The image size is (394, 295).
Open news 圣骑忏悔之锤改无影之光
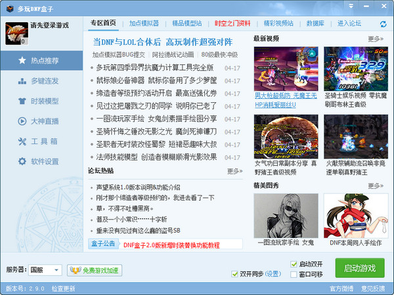coord(156,132)
